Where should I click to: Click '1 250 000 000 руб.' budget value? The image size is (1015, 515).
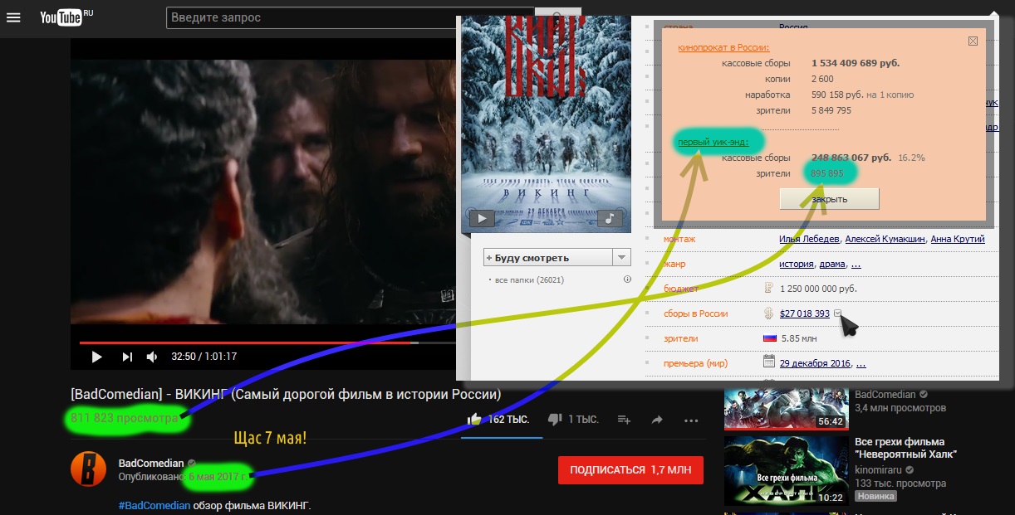818,289
